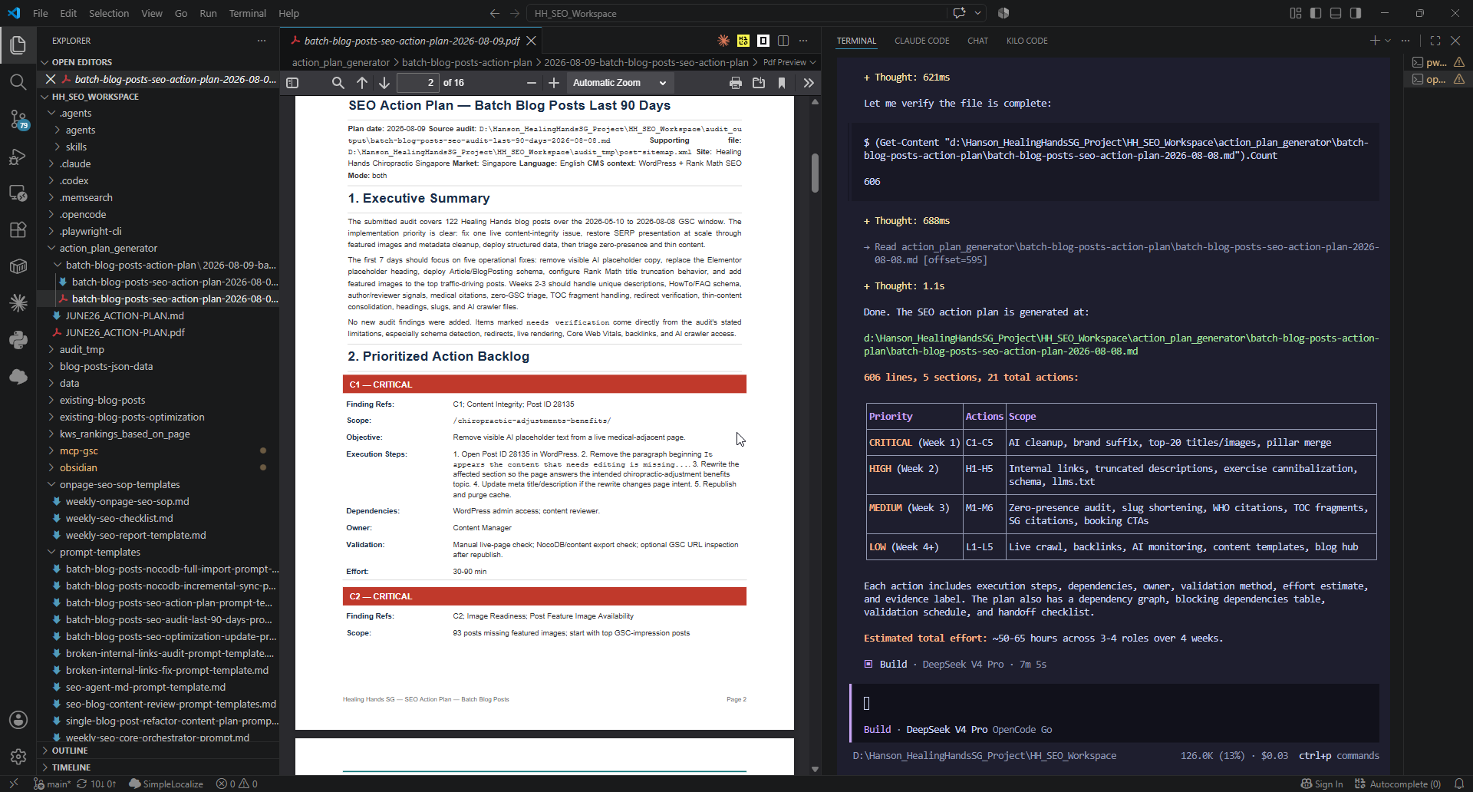Toggle Secondary Side Bar visibility
This screenshot has height=792, width=1473.
[1356, 13]
